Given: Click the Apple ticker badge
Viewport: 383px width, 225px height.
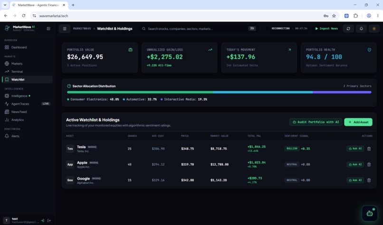Looking at the screenshot, I should point(70,164).
